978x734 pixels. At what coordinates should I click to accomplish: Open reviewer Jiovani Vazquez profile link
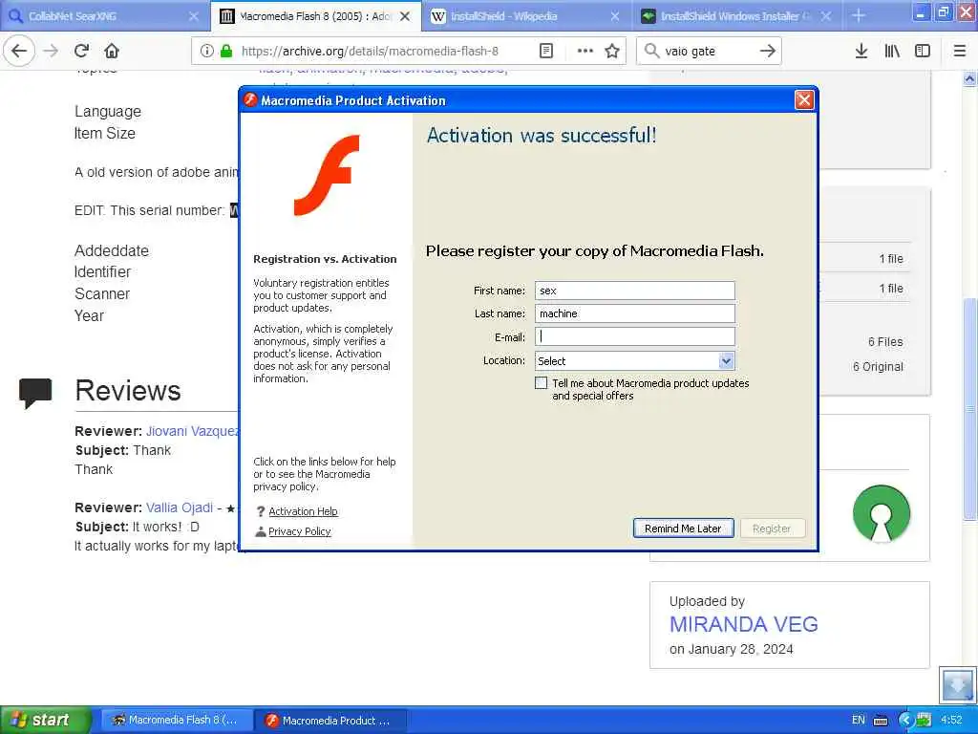(192, 431)
